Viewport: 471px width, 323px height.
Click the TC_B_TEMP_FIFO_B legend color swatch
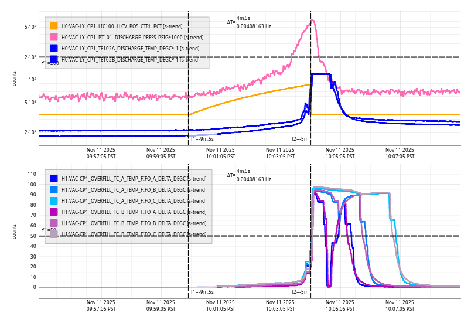pyautogui.click(x=54, y=223)
